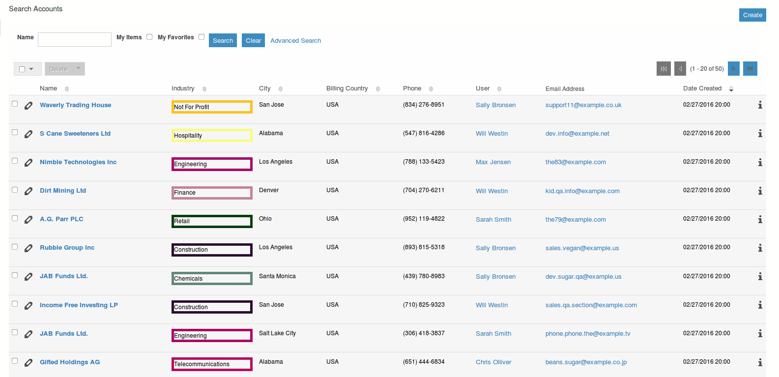The image size is (779, 377).
Task: Tick Nimble Technologies Inc row checkbox
Action: tap(15, 161)
